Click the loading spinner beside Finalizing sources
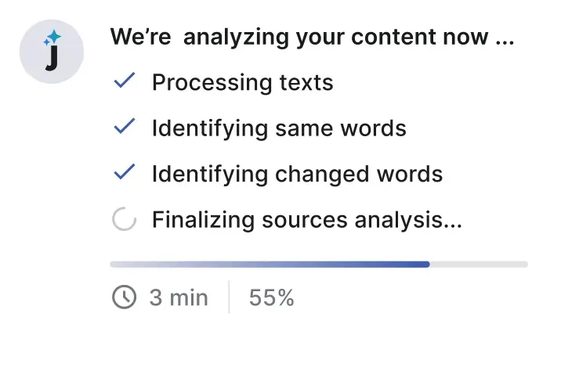Viewport: 561px width, 382px height. 124,218
